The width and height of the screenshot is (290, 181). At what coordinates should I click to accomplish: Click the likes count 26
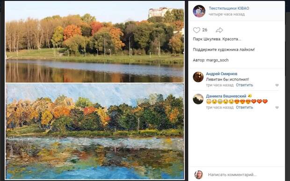pyautogui.click(x=204, y=30)
